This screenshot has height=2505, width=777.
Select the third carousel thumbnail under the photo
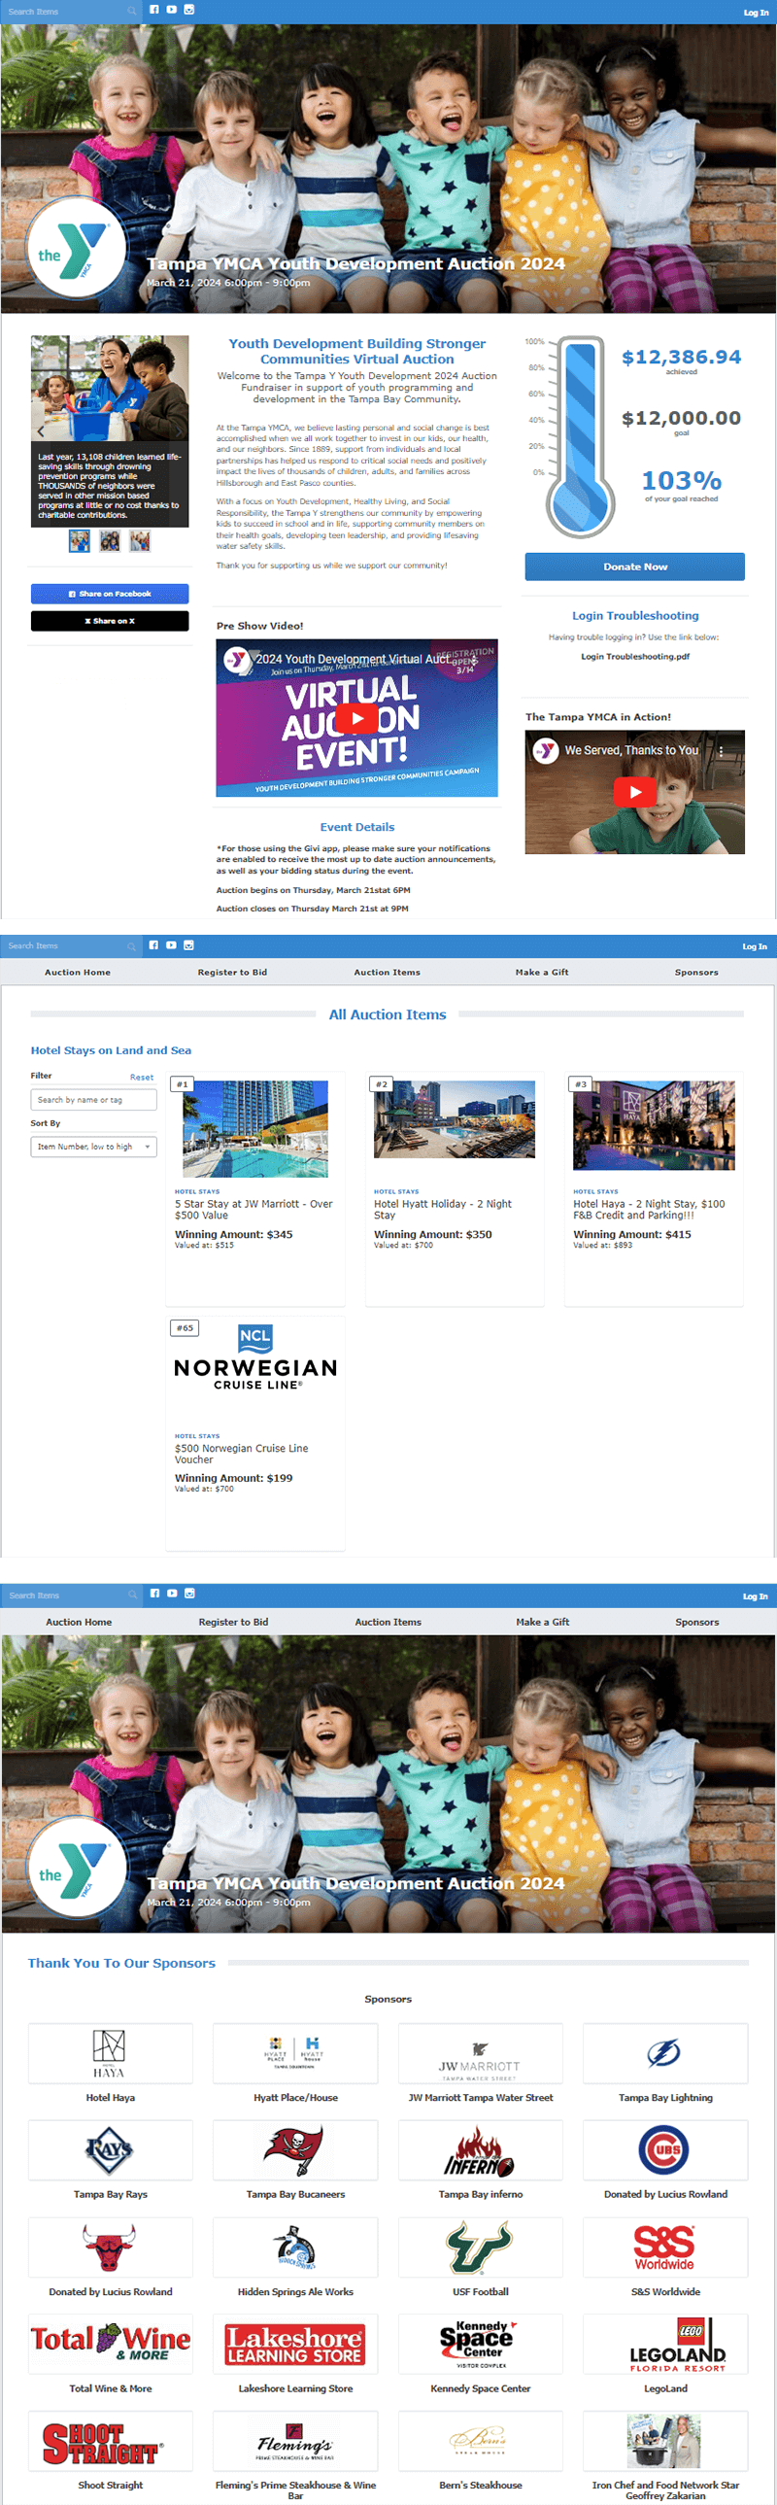[140, 540]
